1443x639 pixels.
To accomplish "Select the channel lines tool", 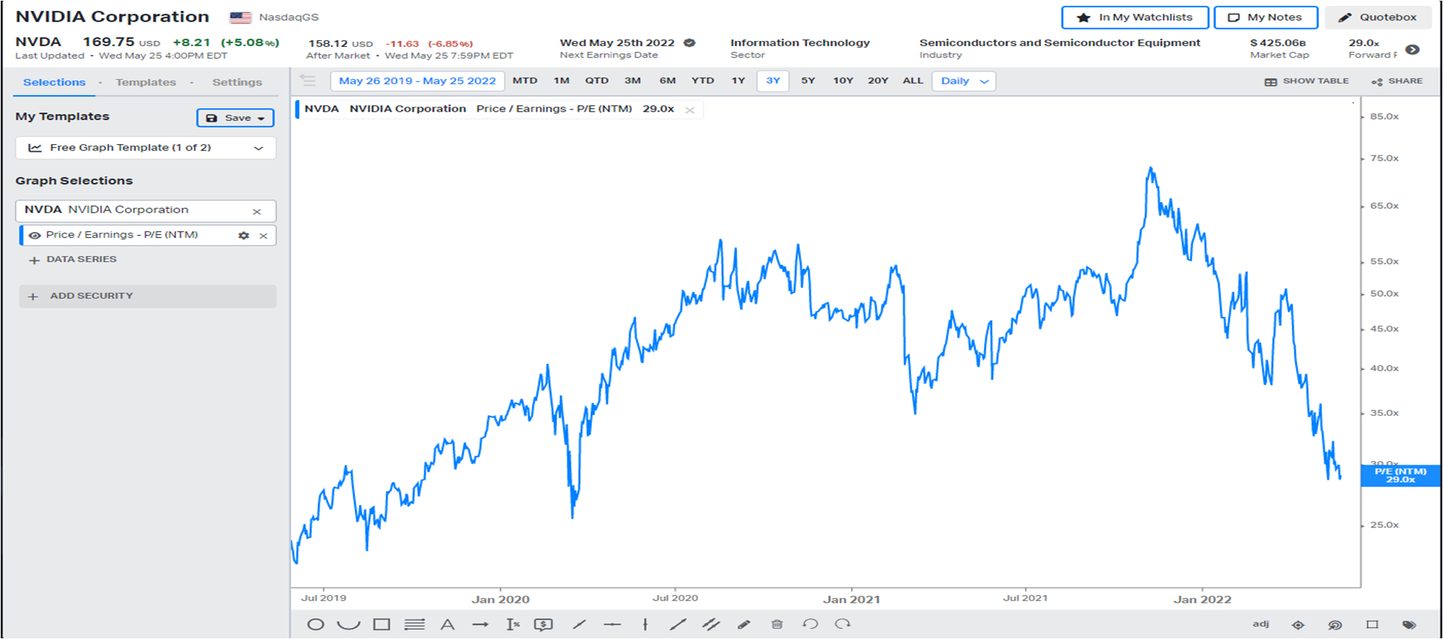I will point(711,625).
